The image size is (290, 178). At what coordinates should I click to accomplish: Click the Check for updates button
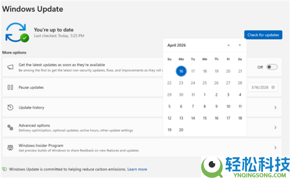263,35
